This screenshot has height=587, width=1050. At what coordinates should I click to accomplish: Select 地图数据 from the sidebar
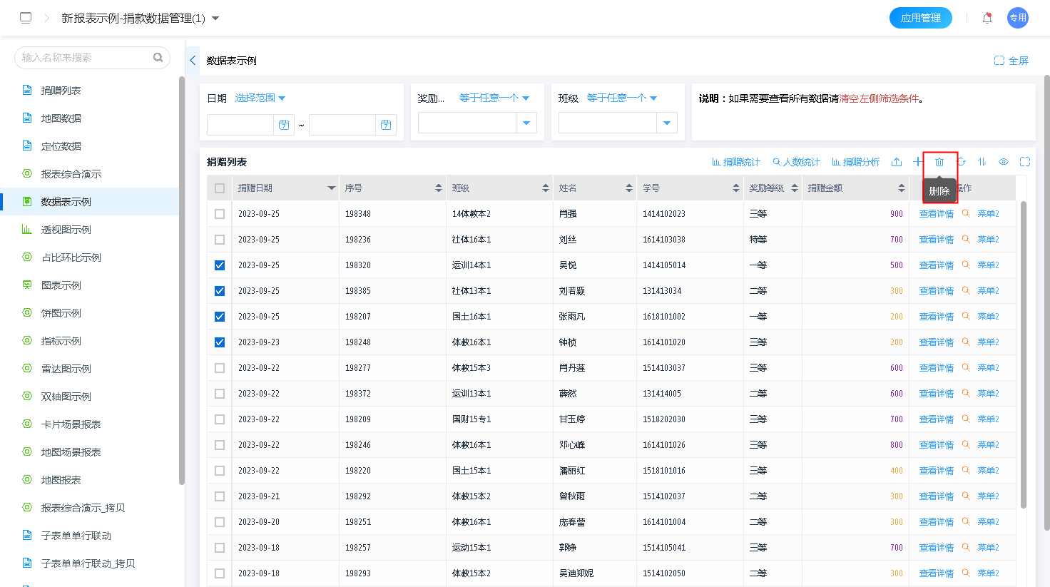61,118
